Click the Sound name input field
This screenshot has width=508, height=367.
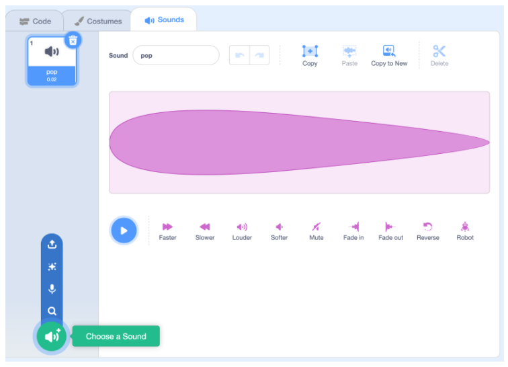coord(176,55)
